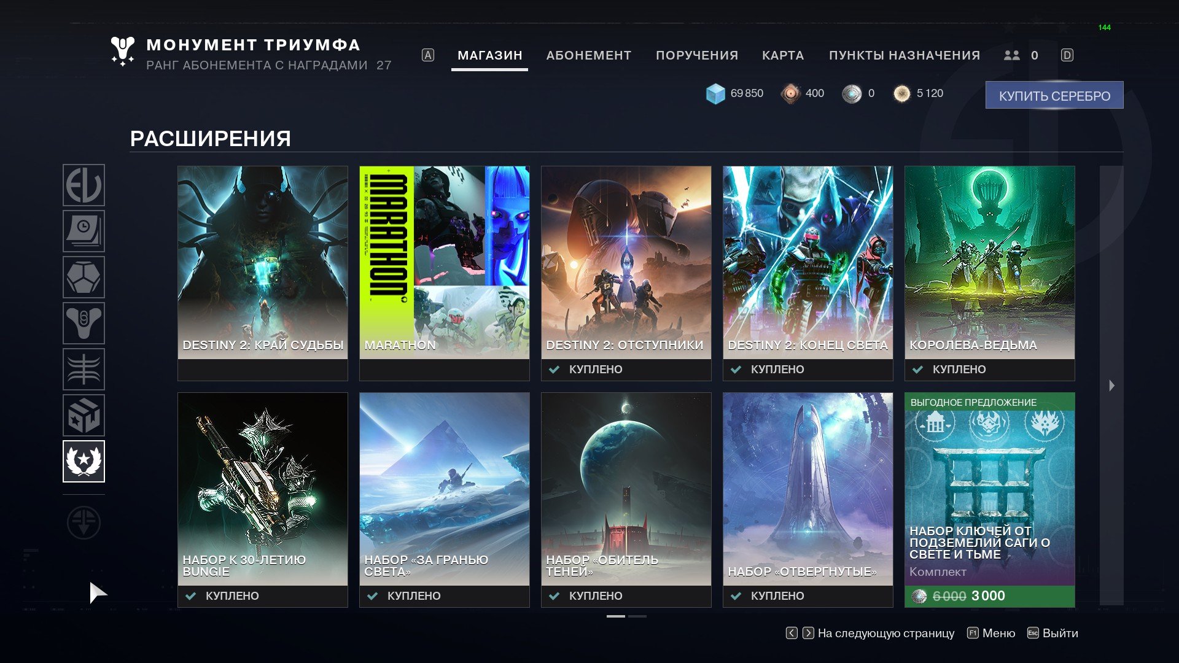
Task: Select the calendar-page icon in the sidebar
Action: click(84, 231)
